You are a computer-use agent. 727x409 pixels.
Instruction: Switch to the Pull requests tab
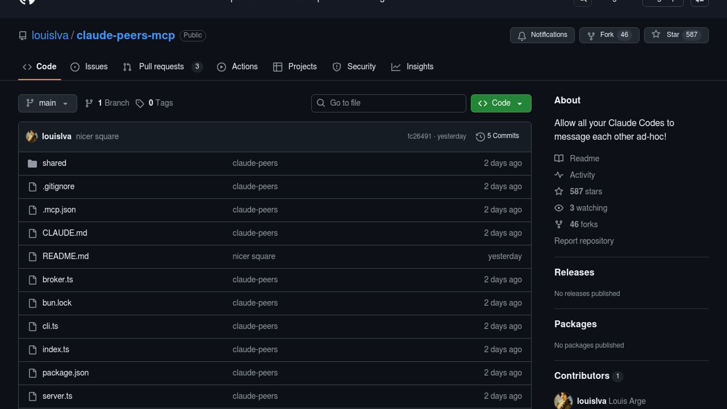pos(162,67)
